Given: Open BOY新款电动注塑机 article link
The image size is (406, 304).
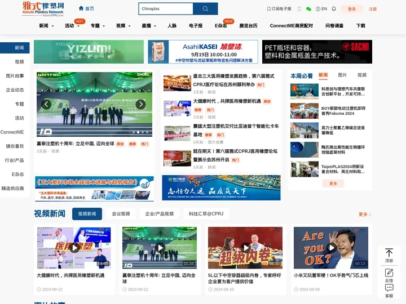Looking at the screenshot, I should 343,111.
